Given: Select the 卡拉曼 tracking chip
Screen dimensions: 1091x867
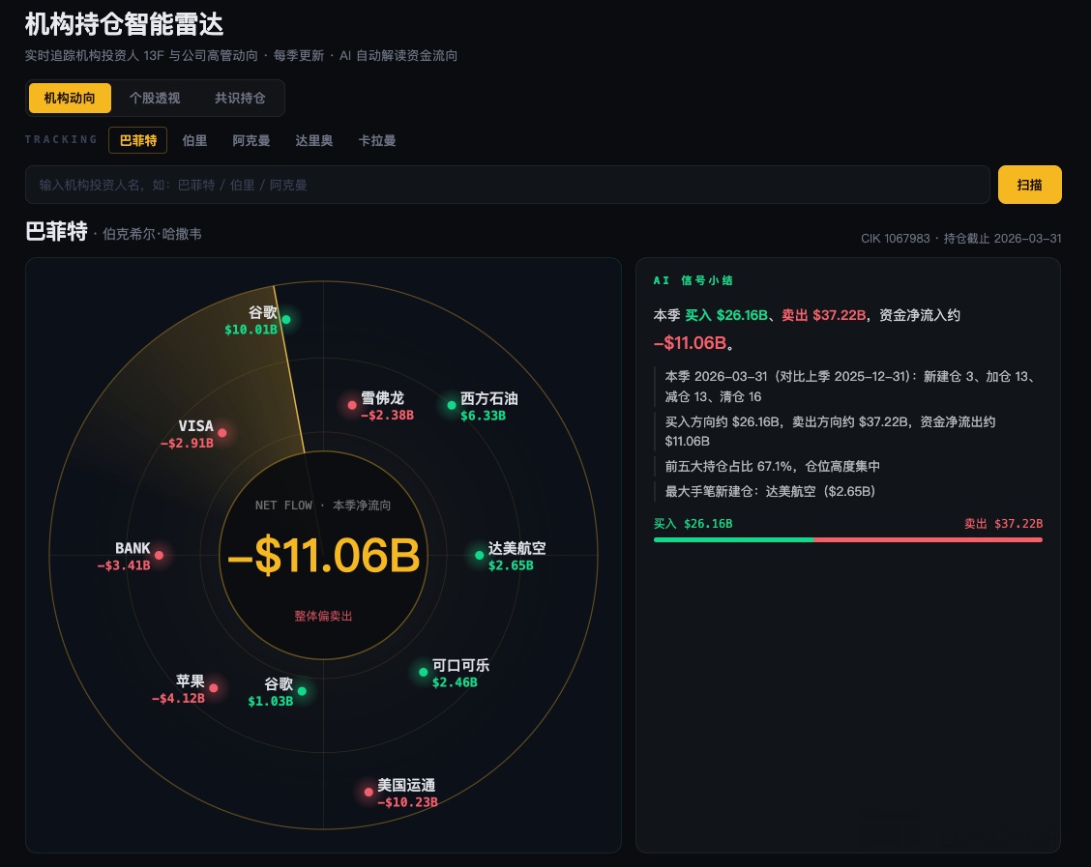Looking at the screenshot, I should (377, 140).
